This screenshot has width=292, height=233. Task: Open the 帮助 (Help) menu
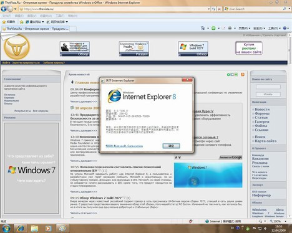coord(72,16)
